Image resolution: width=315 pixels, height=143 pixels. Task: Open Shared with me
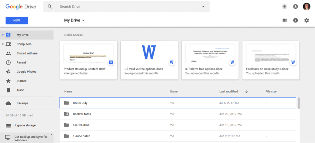coord(27,53)
